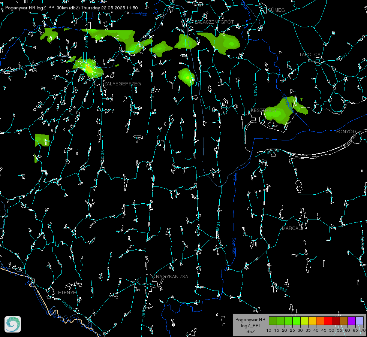
Task: Click the ZALASZENTGRÓT city label
Action: click(214, 22)
